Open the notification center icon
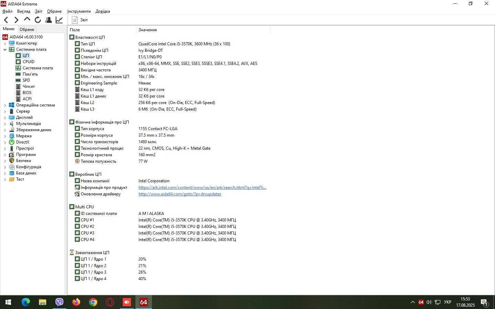The image size is (495, 309). coord(484,302)
